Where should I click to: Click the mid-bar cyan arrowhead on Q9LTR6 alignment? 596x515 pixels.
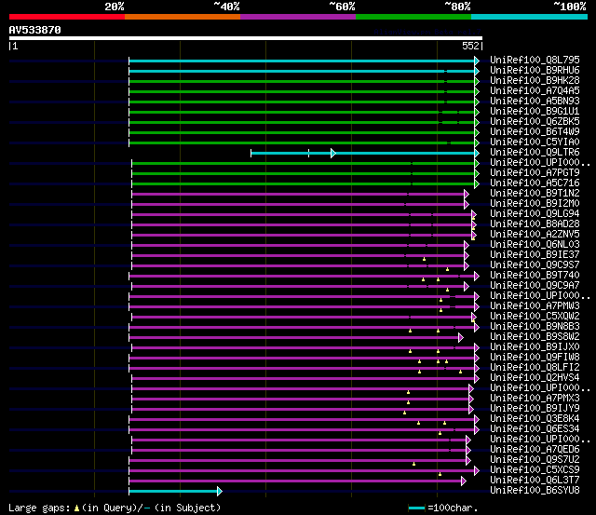click(x=333, y=153)
